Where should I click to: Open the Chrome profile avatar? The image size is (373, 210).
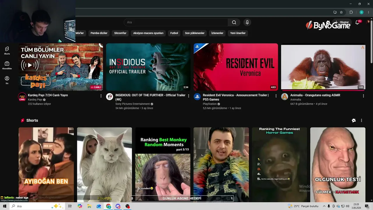(x=362, y=12)
